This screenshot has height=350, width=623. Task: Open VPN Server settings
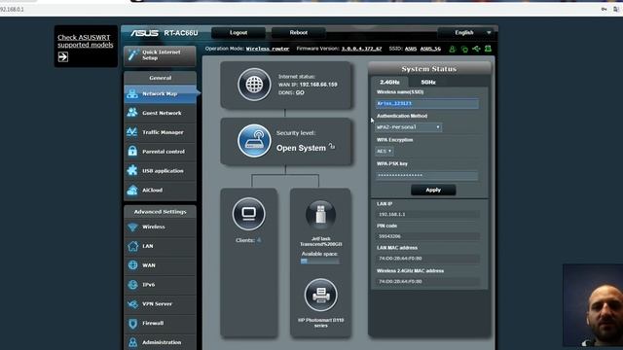[x=160, y=304]
